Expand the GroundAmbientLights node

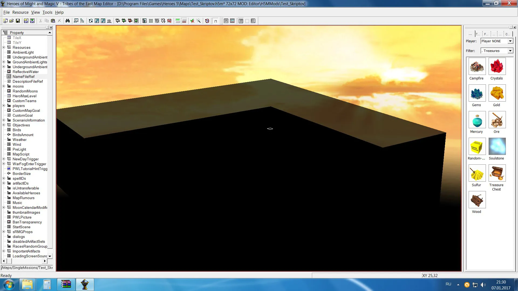point(4,62)
